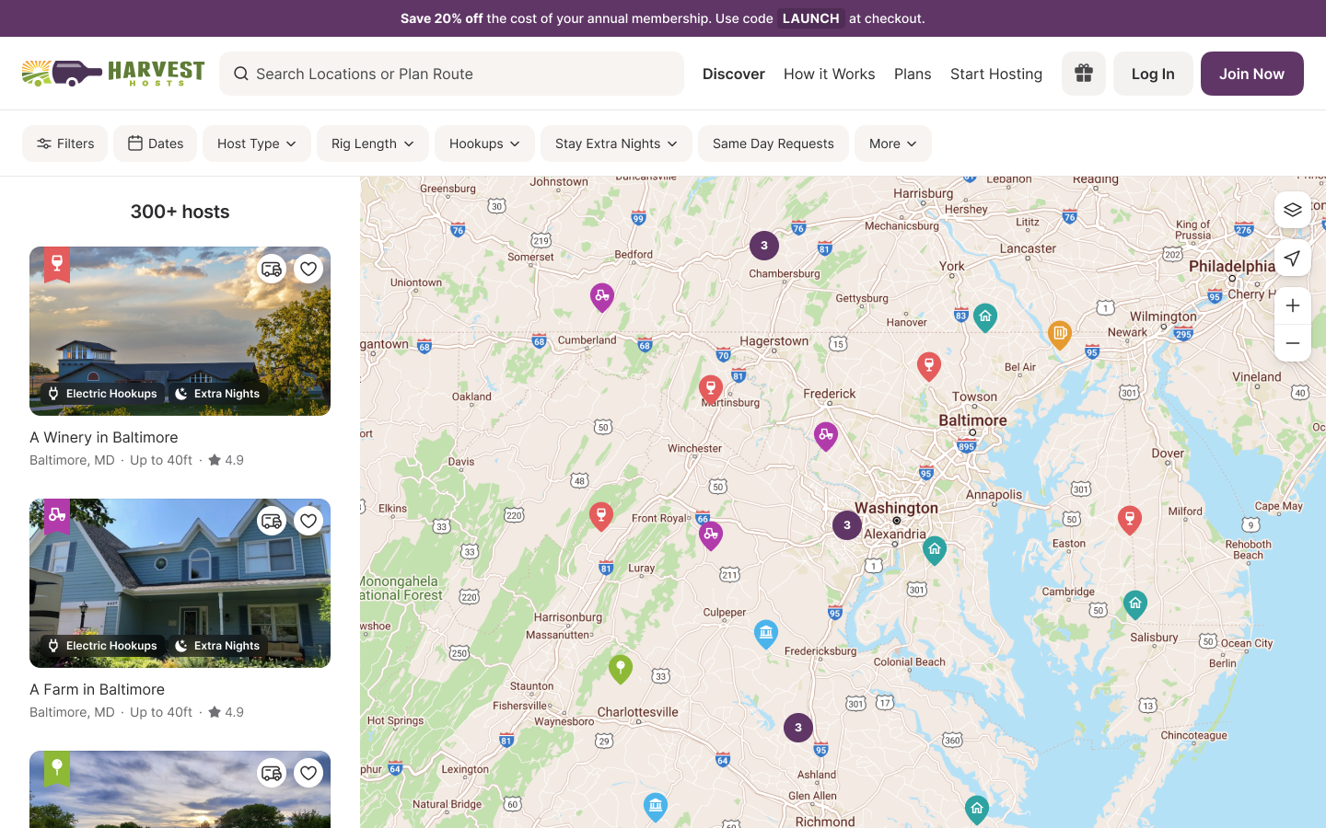Select farm pin east of Front Royal
Image resolution: width=1326 pixels, height=828 pixels.
(711, 535)
